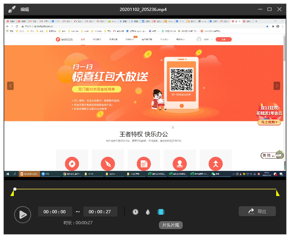
Task: Select the watermark droplet icon
Action: click(148, 212)
